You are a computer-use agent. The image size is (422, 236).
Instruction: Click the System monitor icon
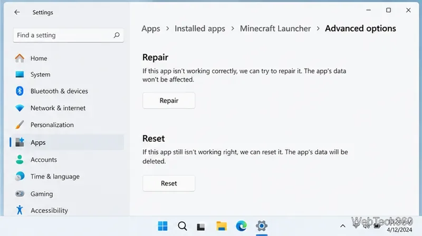[x=20, y=74]
